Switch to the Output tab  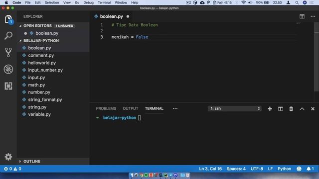[131, 108]
